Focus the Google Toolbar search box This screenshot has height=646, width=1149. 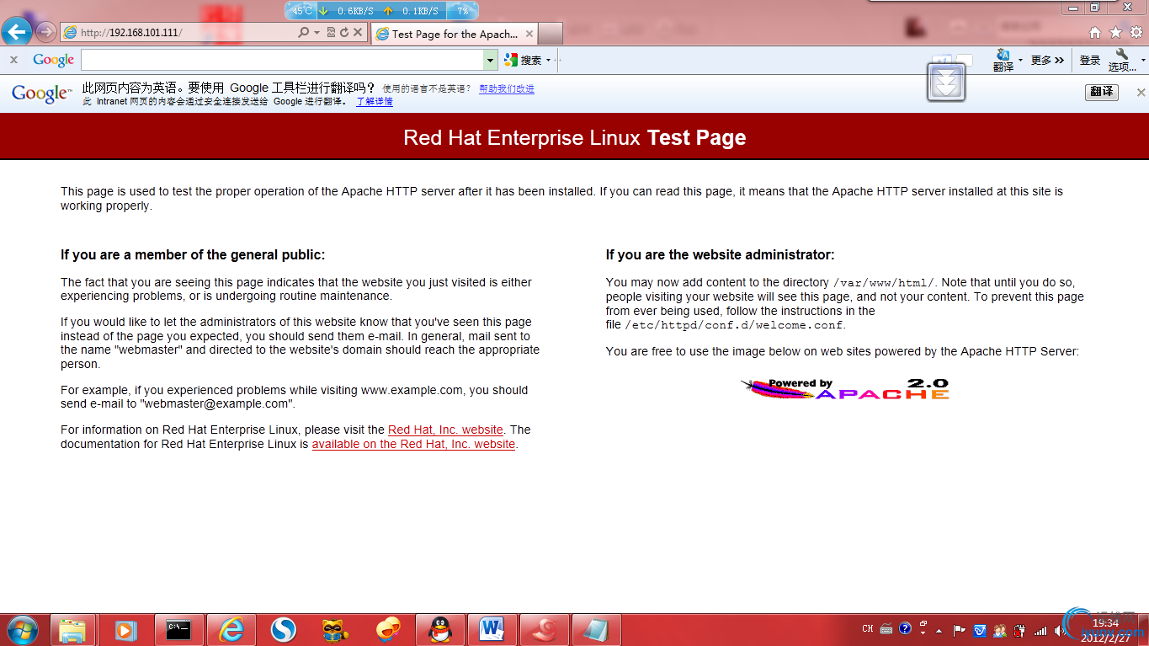click(282, 60)
